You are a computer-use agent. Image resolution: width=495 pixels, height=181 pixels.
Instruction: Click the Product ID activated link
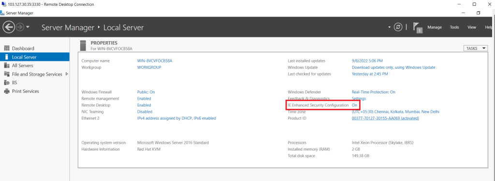(385, 118)
